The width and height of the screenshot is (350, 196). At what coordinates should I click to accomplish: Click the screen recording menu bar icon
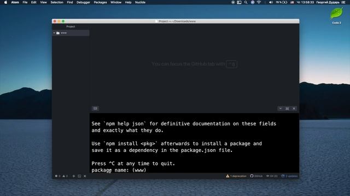(233, 2)
